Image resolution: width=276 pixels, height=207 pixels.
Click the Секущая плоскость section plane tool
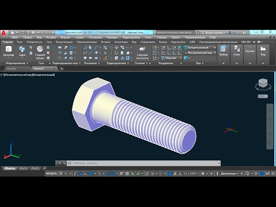pyautogui.click(x=142, y=53)
